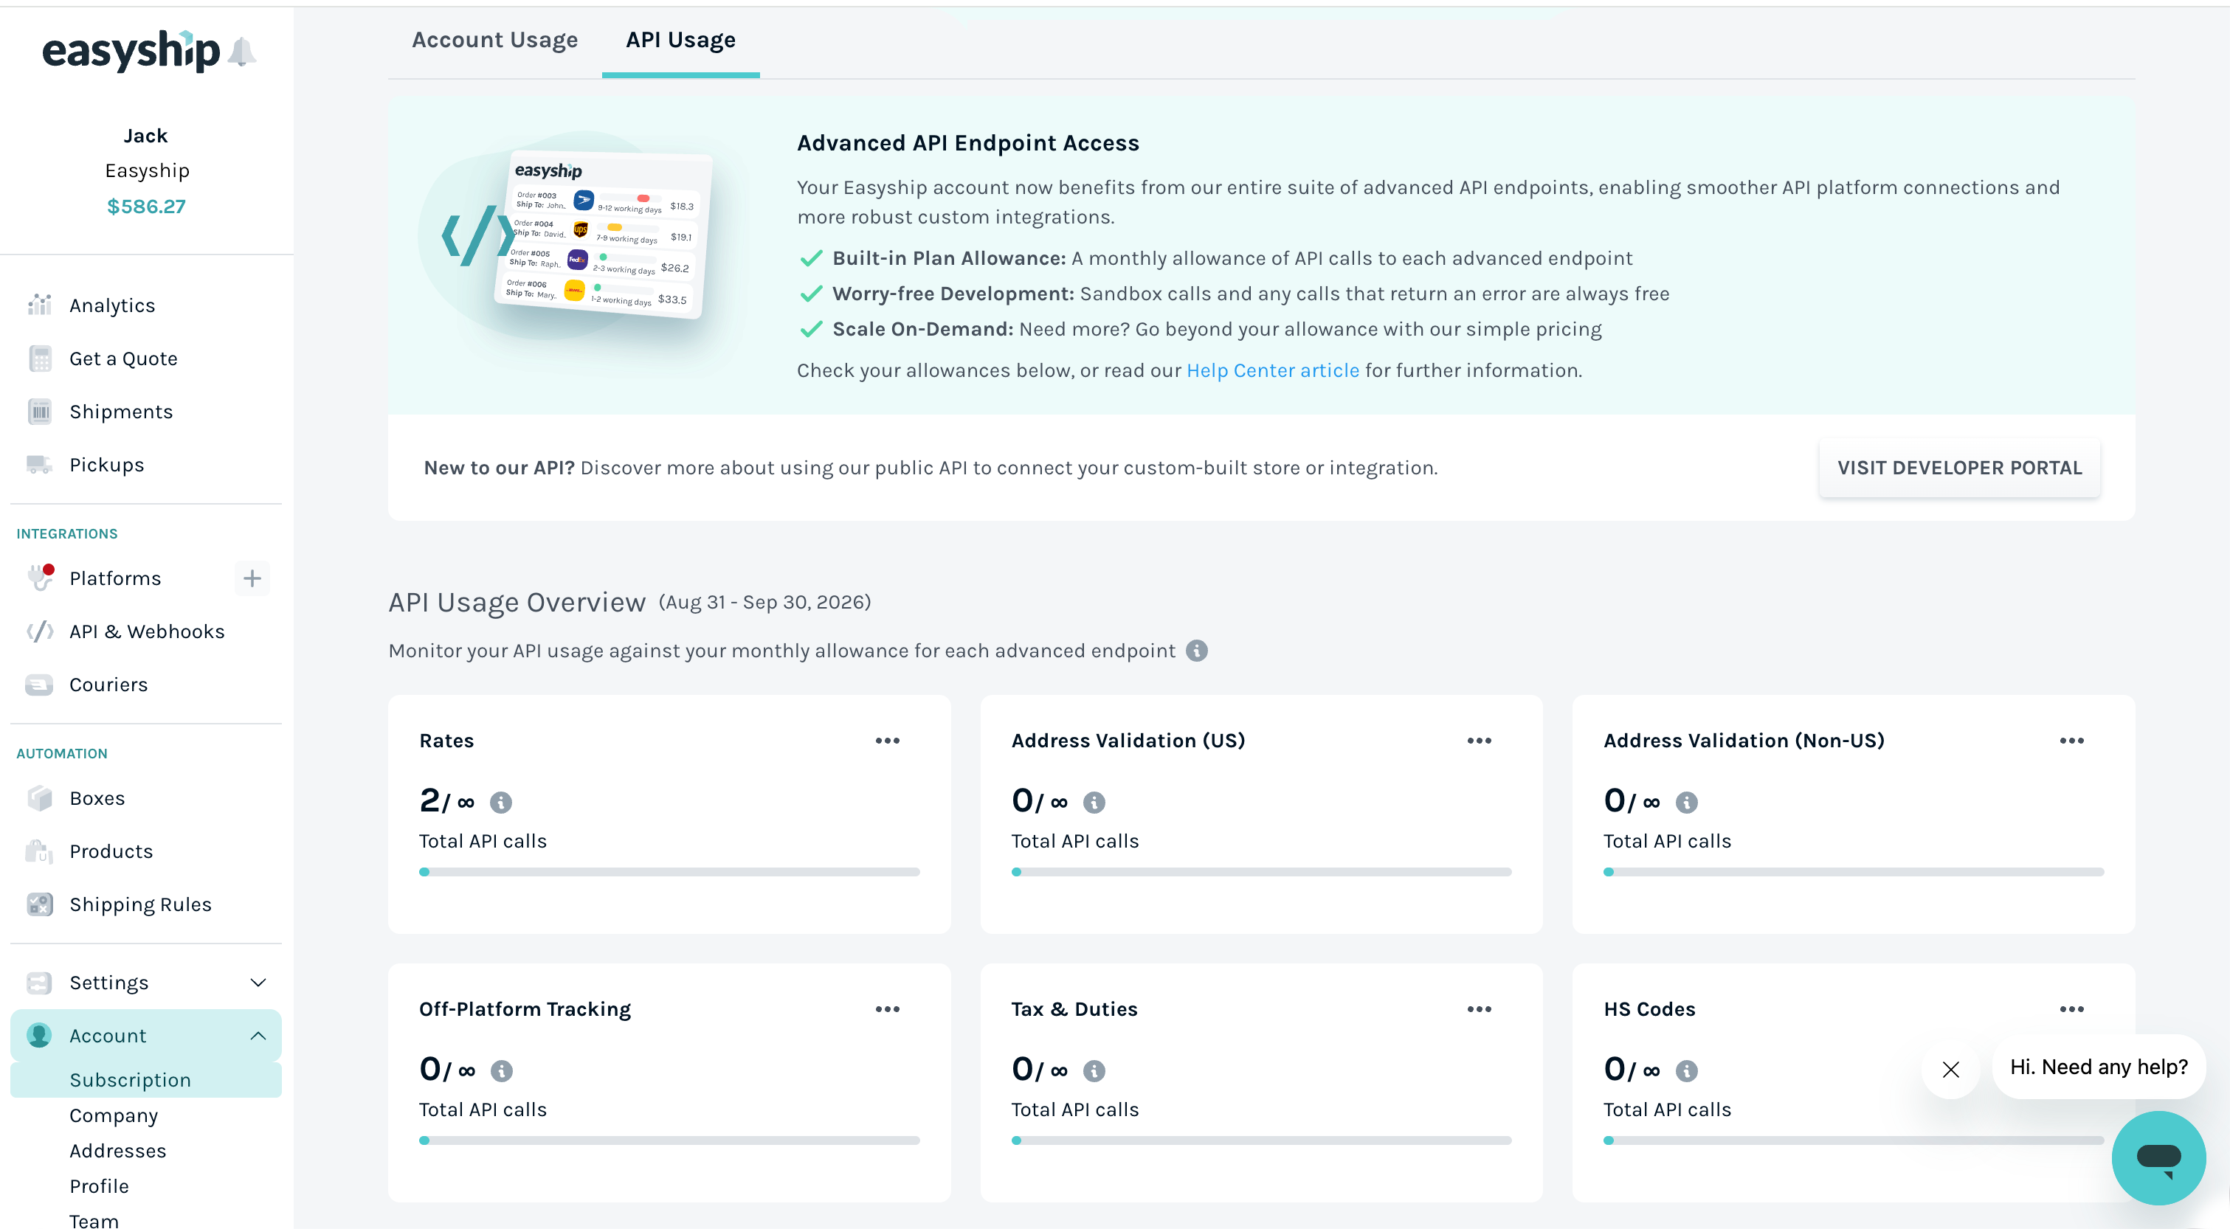2230x1229 pixels.
Task: Click the Rates usage progress bar
Action: tap(669, 871)
